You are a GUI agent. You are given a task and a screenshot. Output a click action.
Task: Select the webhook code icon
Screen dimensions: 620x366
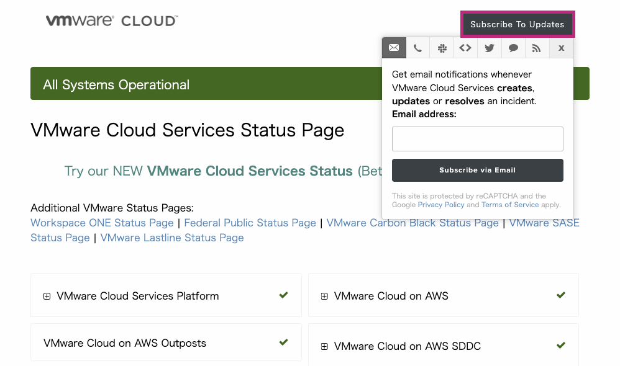(x=465, y=48)
